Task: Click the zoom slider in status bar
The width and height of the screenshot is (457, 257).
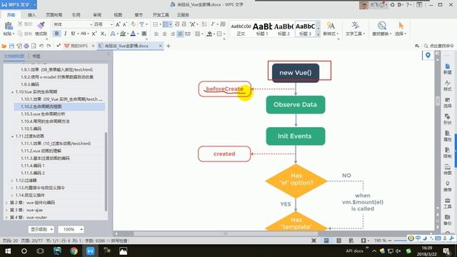Action: point(401,241)
